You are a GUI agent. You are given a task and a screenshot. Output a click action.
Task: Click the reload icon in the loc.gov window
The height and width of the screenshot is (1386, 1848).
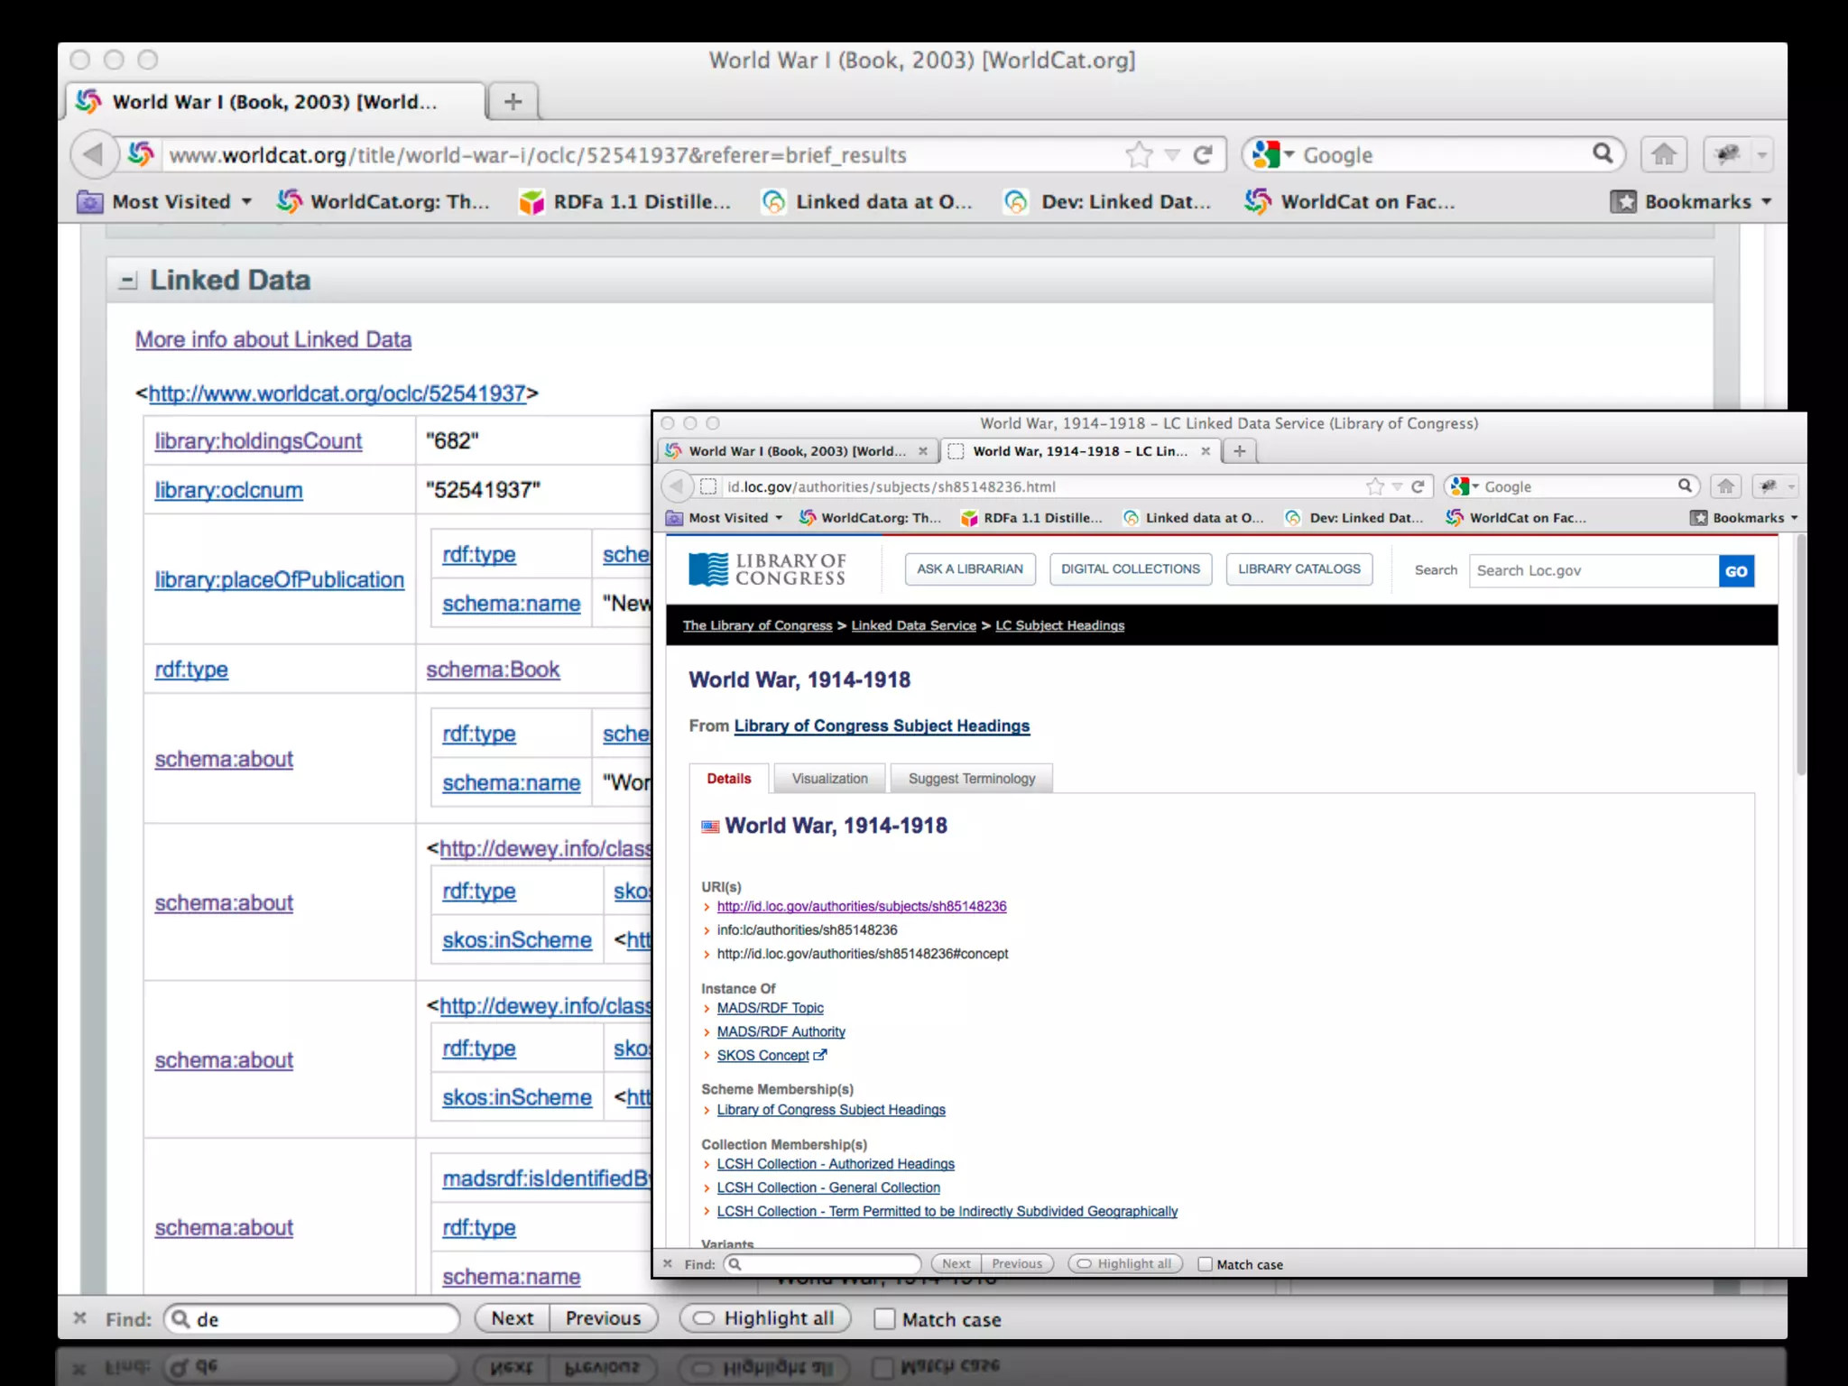[x=1418, y=486]
